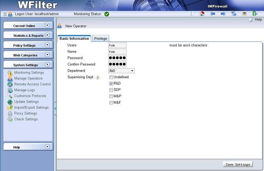Open the Help link at top right
Screen dimensions: 264x171
[x=258, y=20]
